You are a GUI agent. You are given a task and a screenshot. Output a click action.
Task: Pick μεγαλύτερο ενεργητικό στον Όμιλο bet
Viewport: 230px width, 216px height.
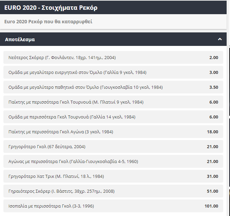click(113, 72)
